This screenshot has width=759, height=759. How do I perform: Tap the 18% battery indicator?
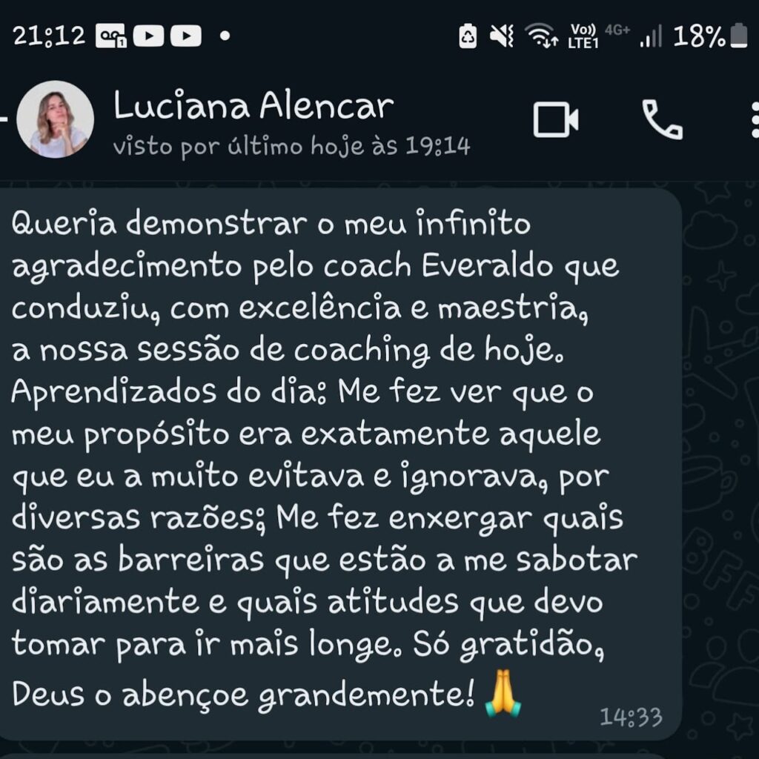tap(710, 36)
